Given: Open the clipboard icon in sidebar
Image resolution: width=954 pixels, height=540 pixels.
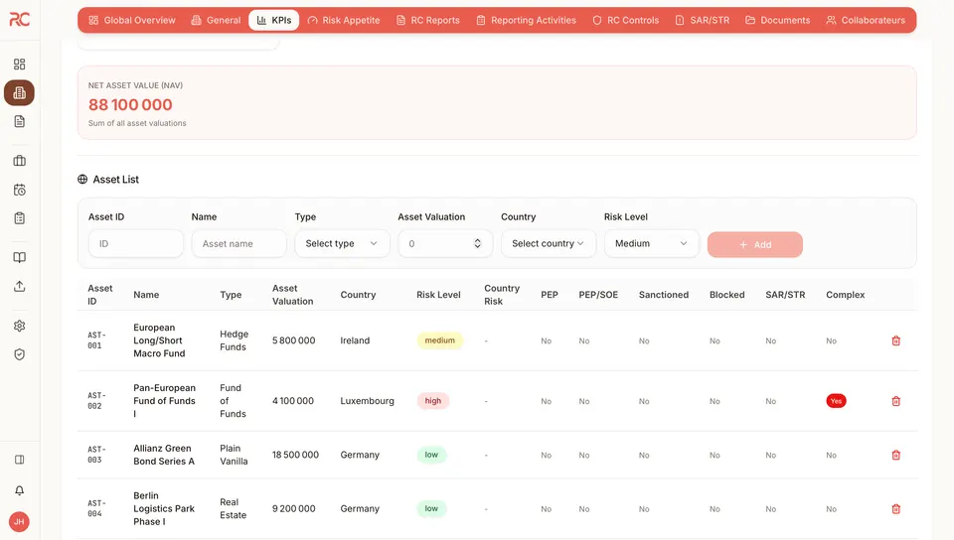Looking at the screenshot, I should pos(20,218).
